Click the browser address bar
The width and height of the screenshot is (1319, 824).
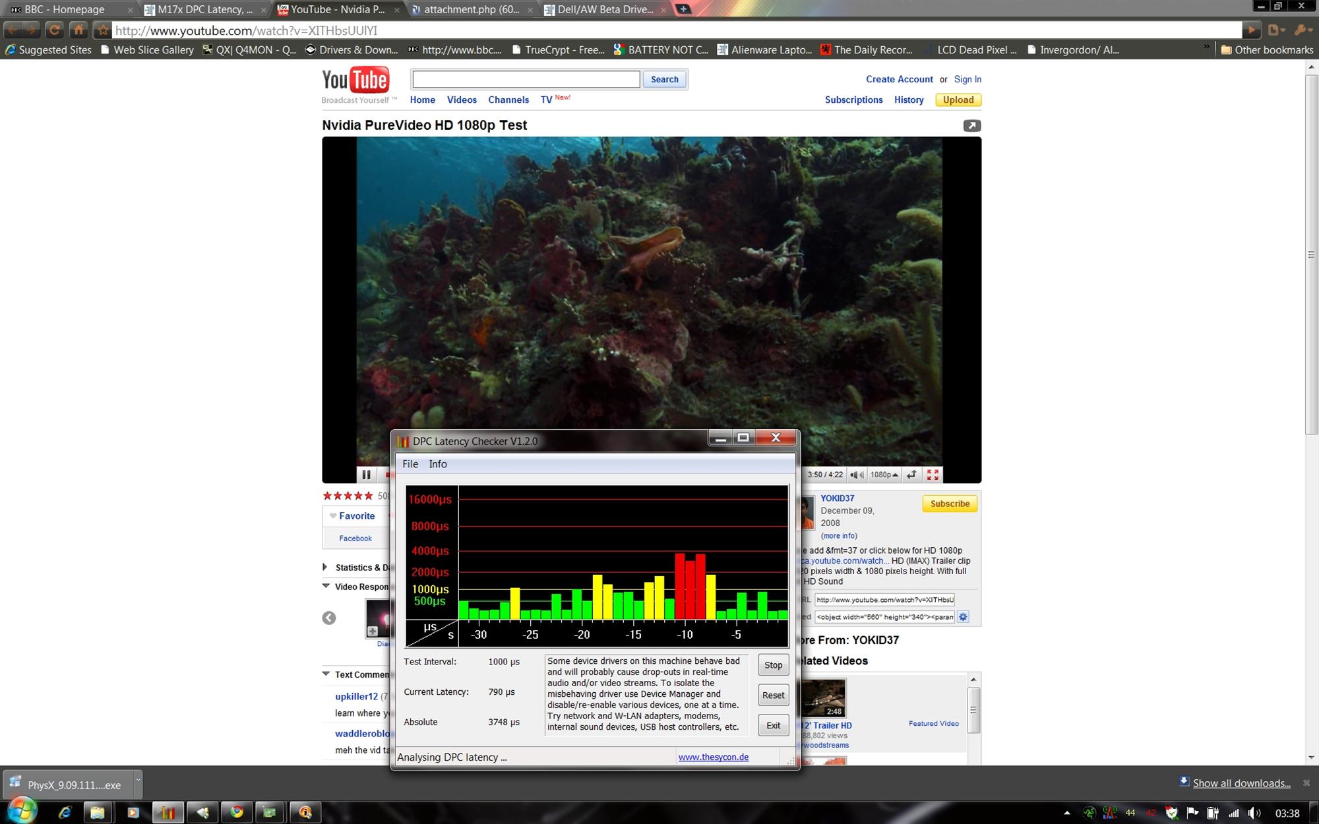pos(676,30)
